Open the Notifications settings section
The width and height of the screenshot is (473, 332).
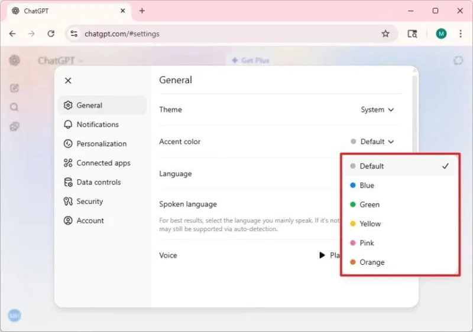click(x=102, y=124)
